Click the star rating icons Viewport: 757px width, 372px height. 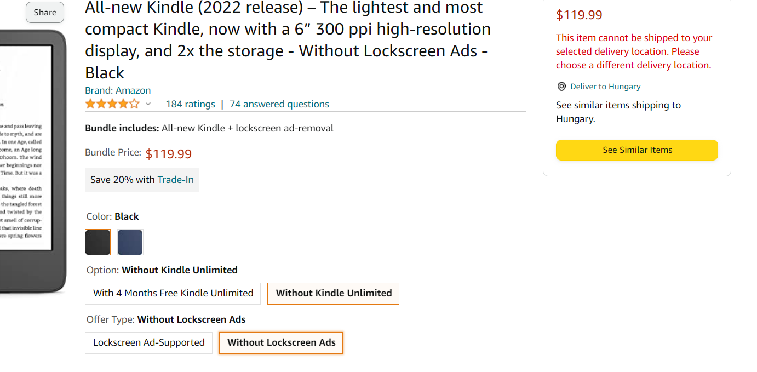pyautogui.click(x=112, y=104)
